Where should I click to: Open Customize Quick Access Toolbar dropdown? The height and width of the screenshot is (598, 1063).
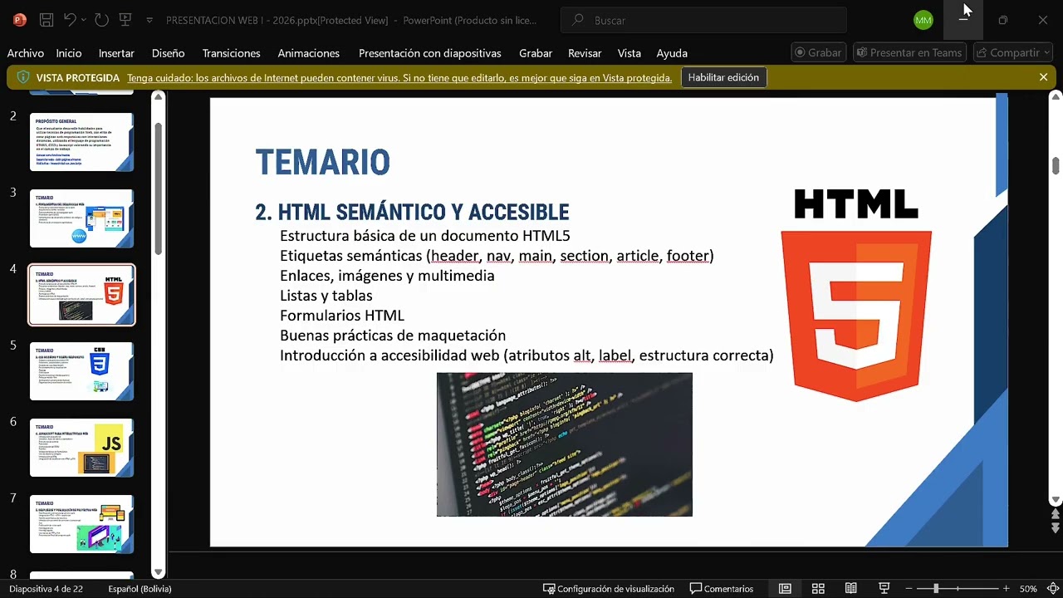pyautogui.click(x=149, y=20)
